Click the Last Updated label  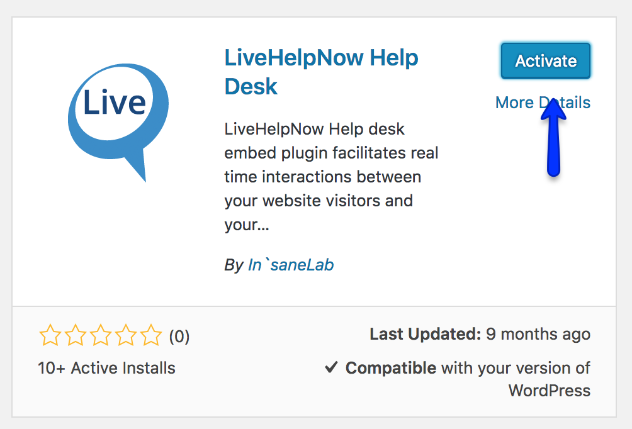click(426, 334)
